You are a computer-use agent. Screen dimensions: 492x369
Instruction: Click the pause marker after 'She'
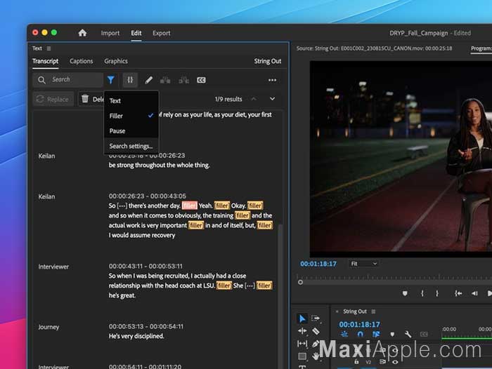pyautogui.click(x=250, y=286)
